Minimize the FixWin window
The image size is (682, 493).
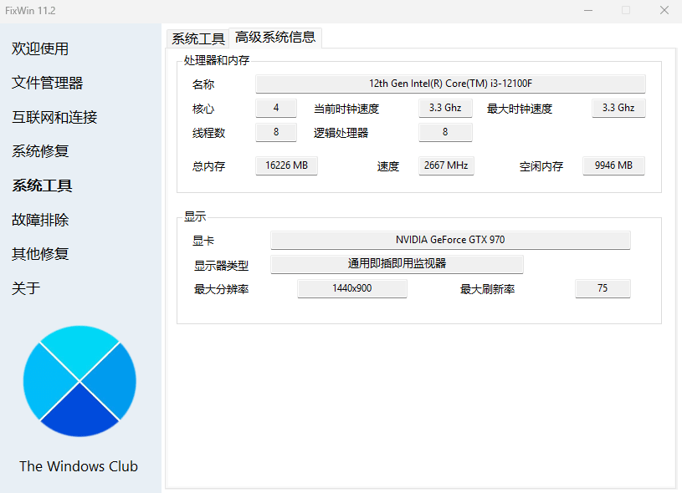pyautogui.click(x=588, y=10)
